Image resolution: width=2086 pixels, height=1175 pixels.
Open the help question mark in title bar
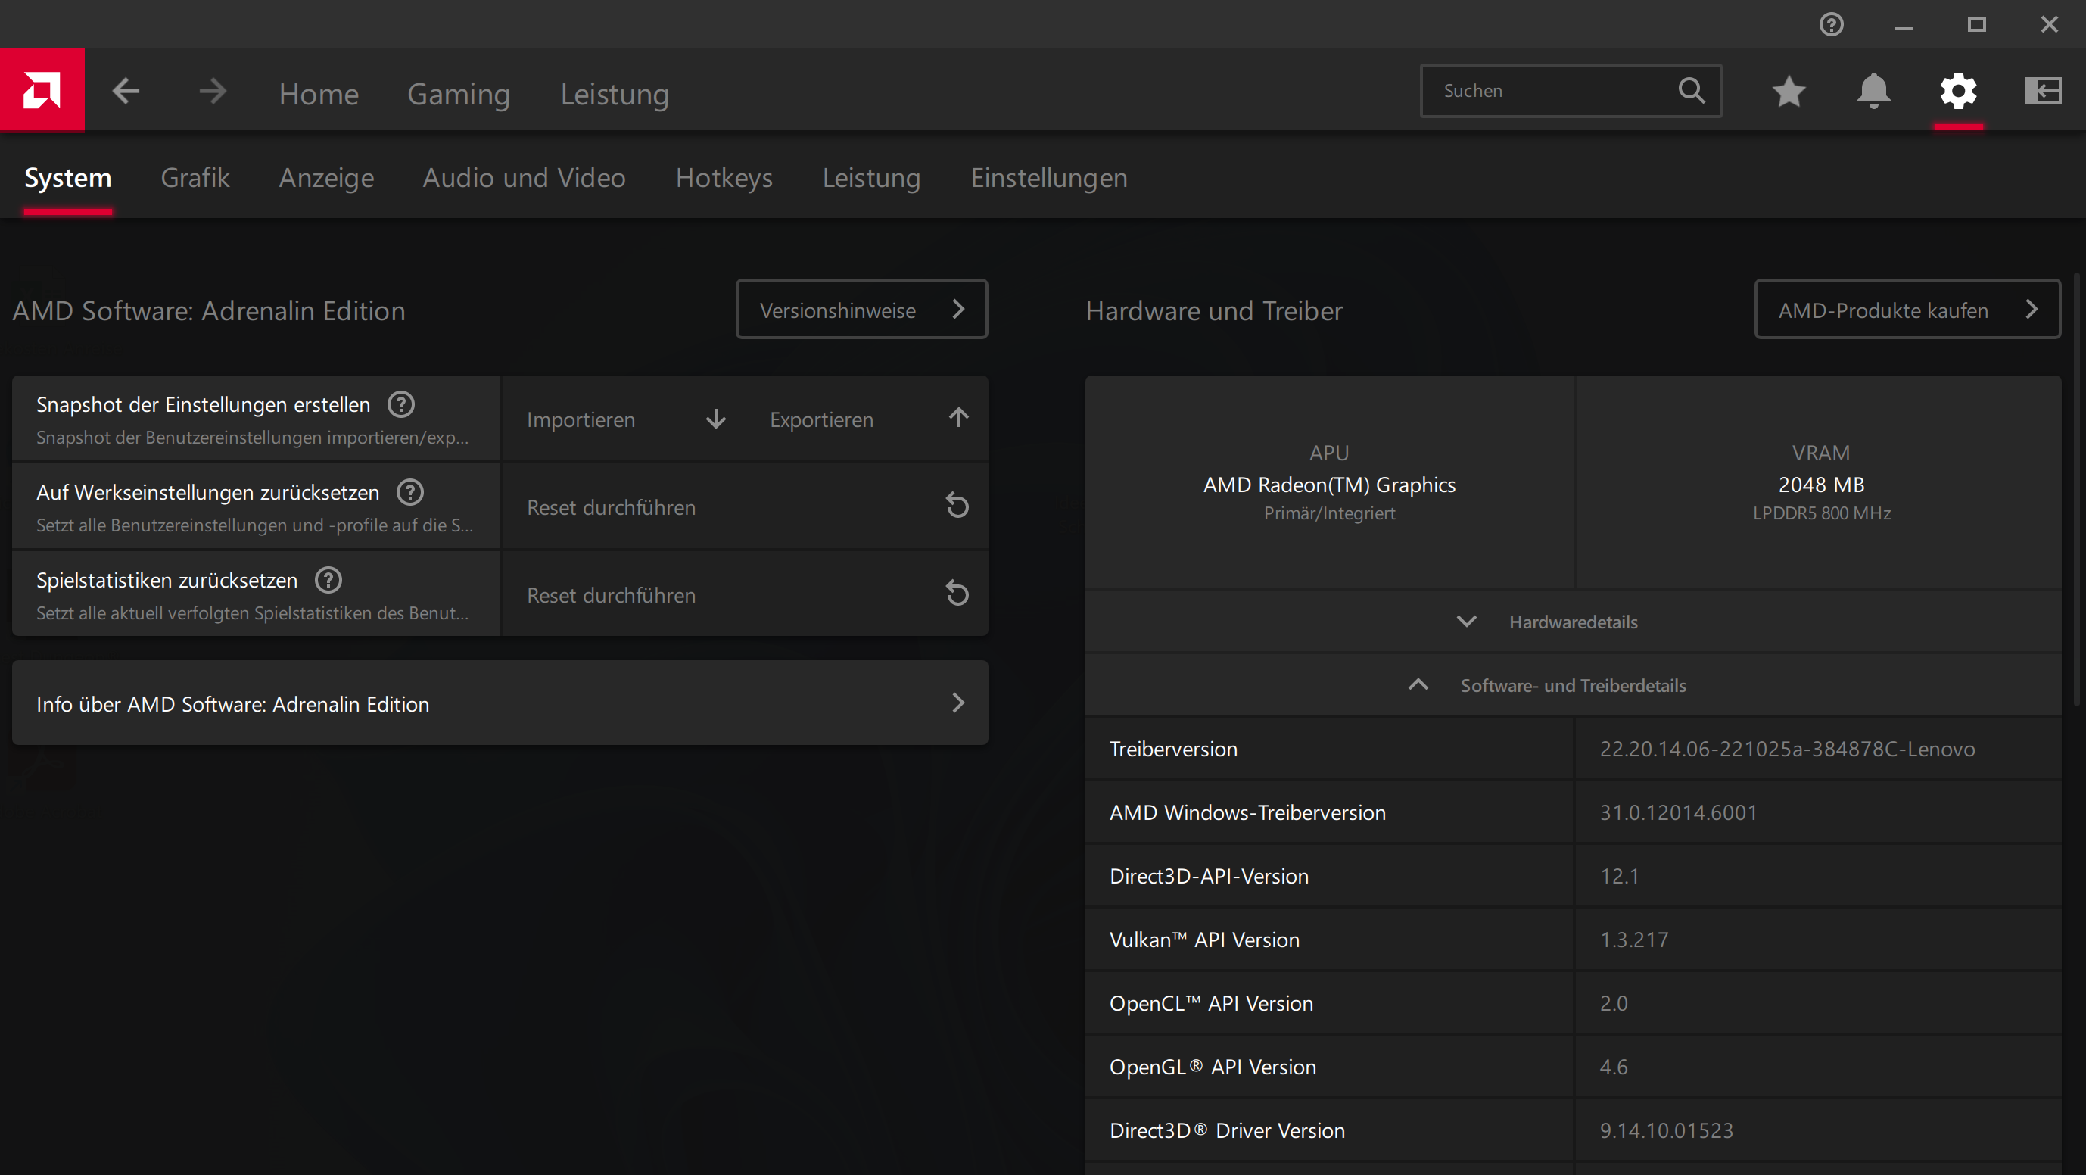(1831, 24)
